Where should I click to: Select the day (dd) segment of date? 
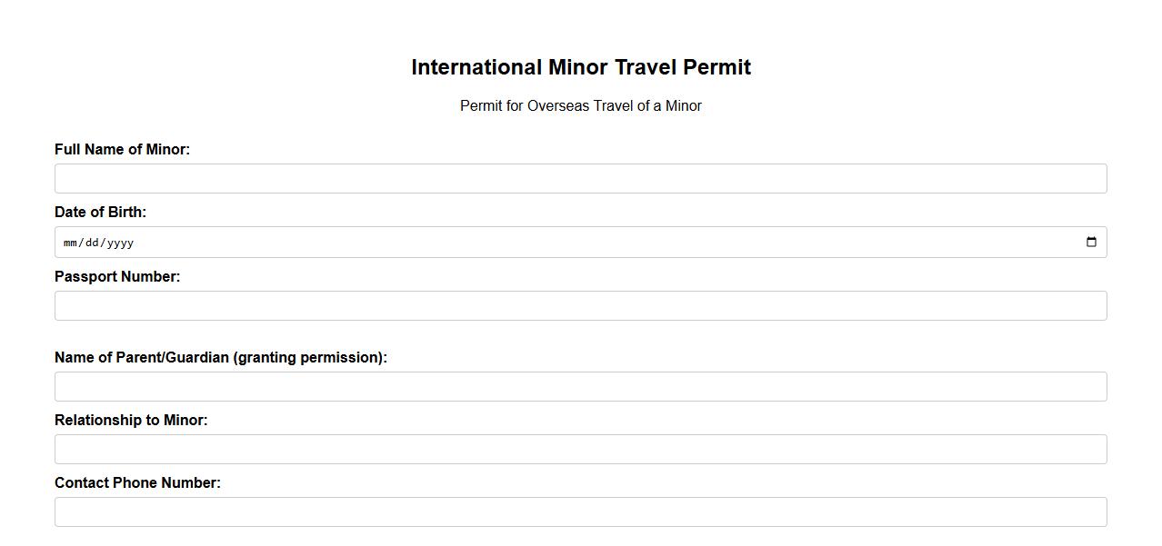pos(91,243)
